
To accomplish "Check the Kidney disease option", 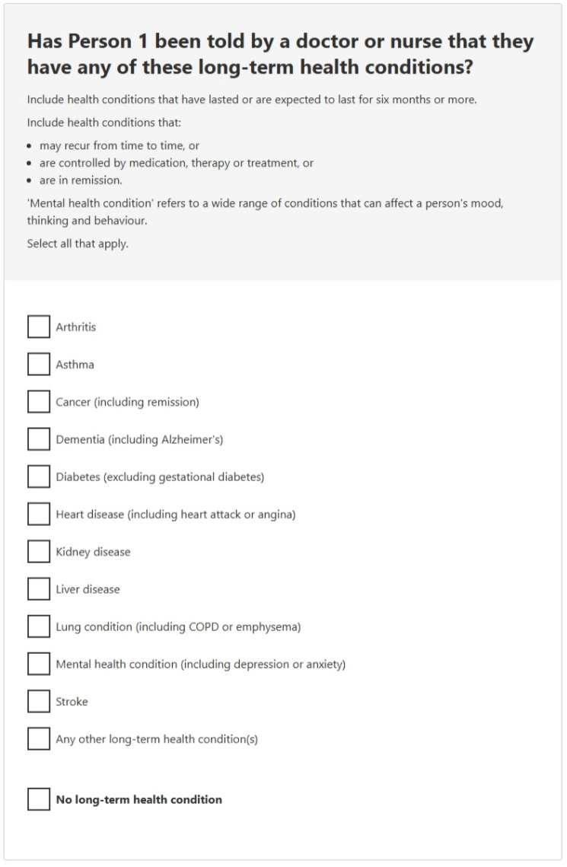I will (37, 551).
